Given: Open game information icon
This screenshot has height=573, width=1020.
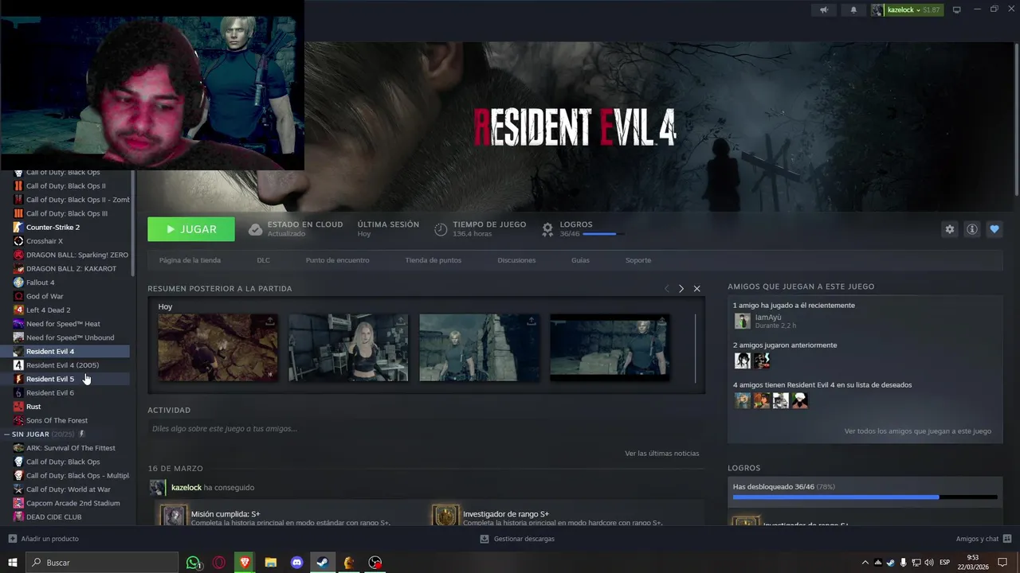Looking at the screenshot, I should pos(972,229).
